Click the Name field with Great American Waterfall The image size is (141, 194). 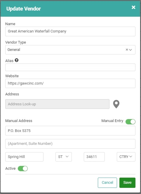point(70,31)
